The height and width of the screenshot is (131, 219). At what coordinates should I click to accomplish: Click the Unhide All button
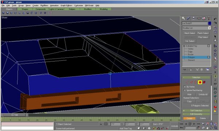pyautogui.click(x=203, y=94)
